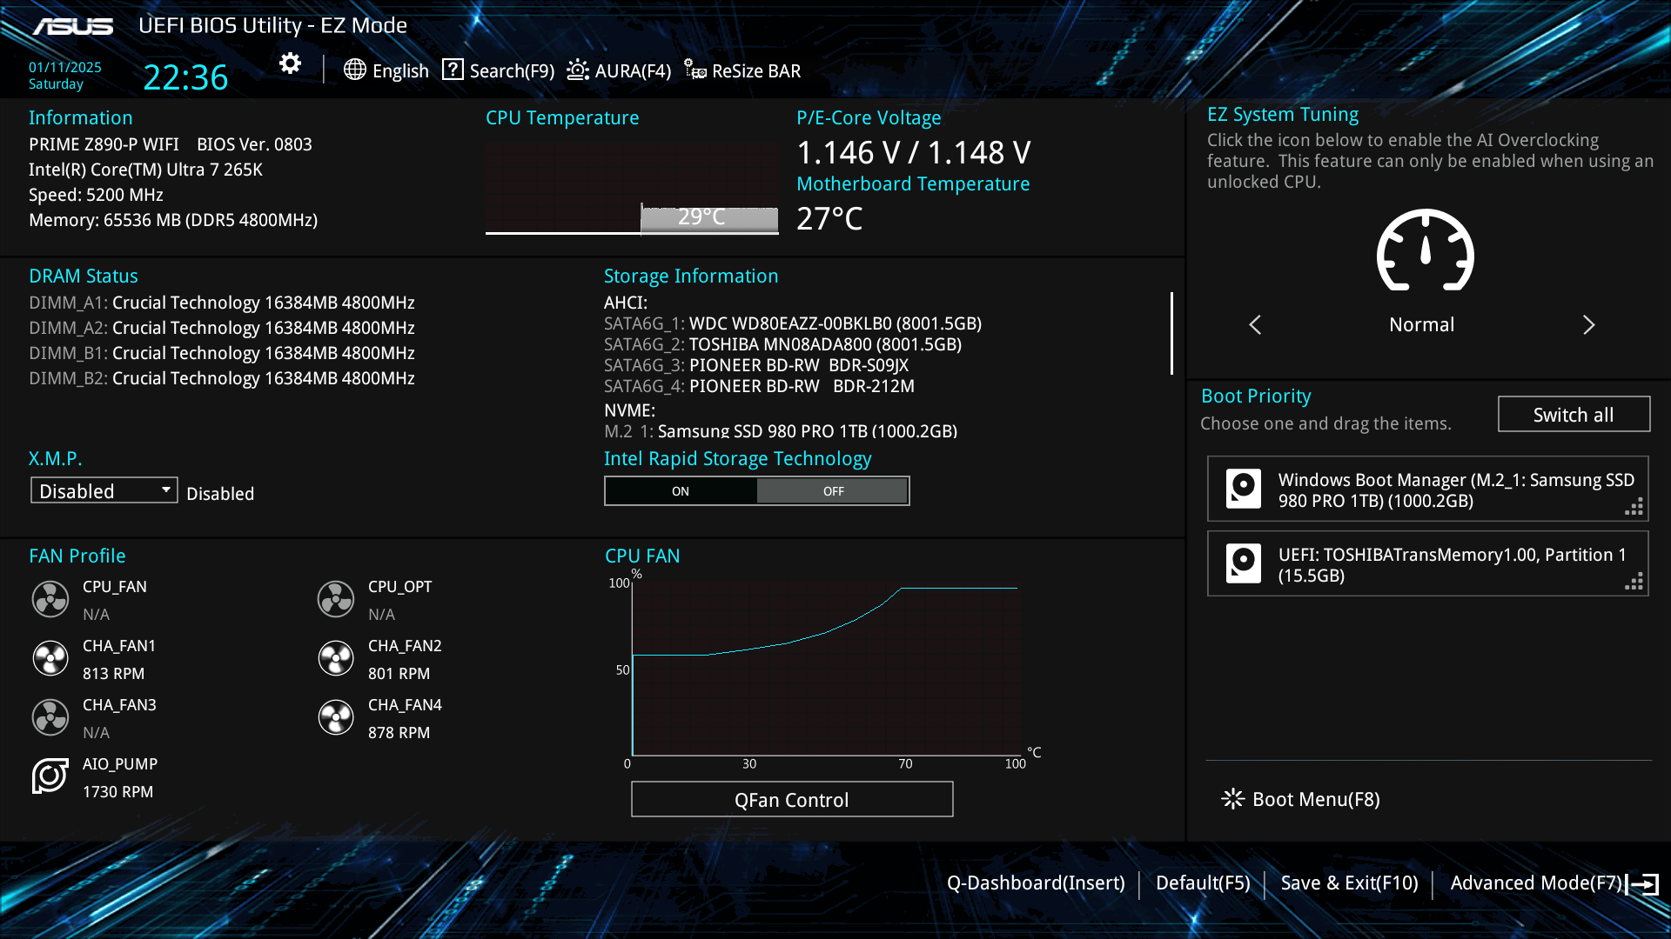Click the CHA_FAN4 fan icon
The image size is (1671, 939).
click(336, 717)
